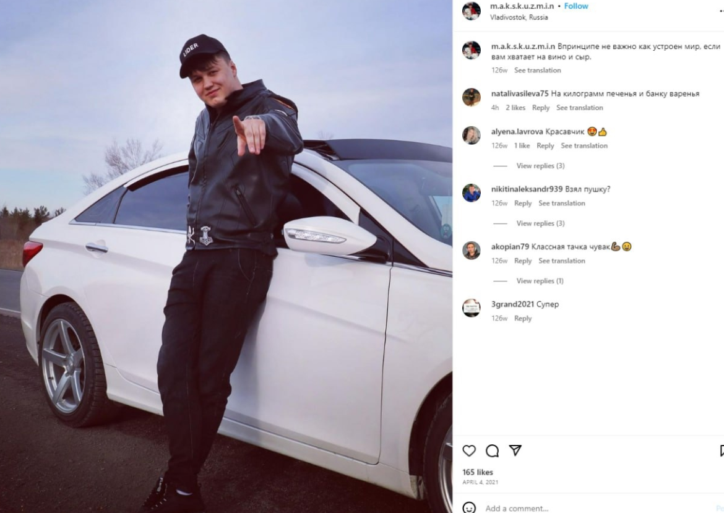724x513 pixels.
Task: Open m.a.k.s.k.u.z.m.i.n header profile picture
Action: click(472, 11)
